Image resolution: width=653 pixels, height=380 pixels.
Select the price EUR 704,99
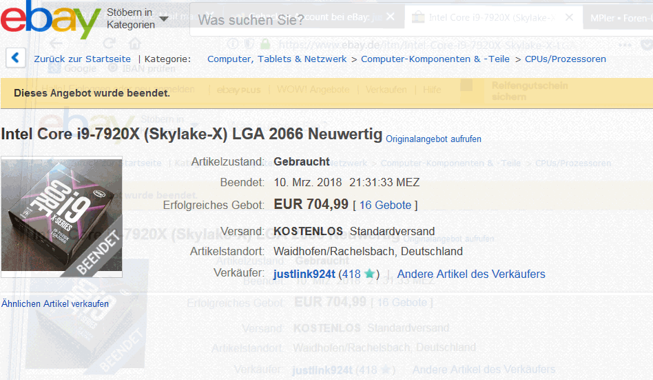[x=311, y=204]
